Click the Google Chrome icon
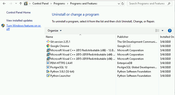 pyautogui.click(x=48, y=46)
